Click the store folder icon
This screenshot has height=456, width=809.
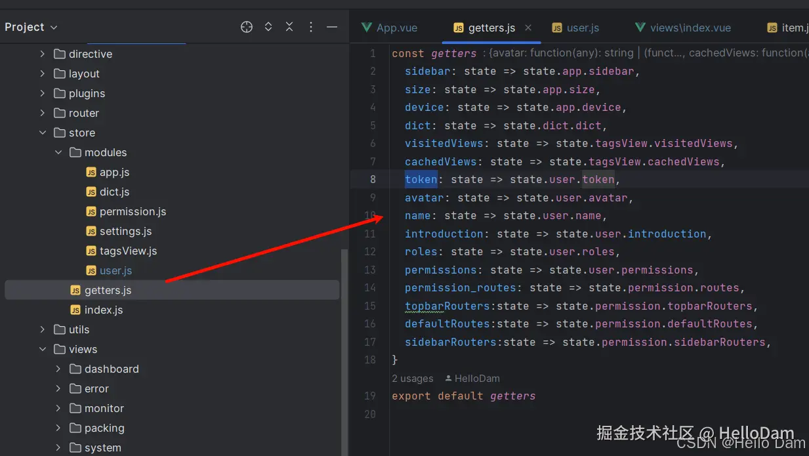(60, 133)
